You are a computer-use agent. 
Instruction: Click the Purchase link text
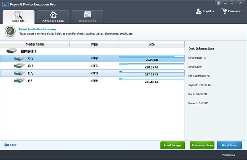[235, 11]
